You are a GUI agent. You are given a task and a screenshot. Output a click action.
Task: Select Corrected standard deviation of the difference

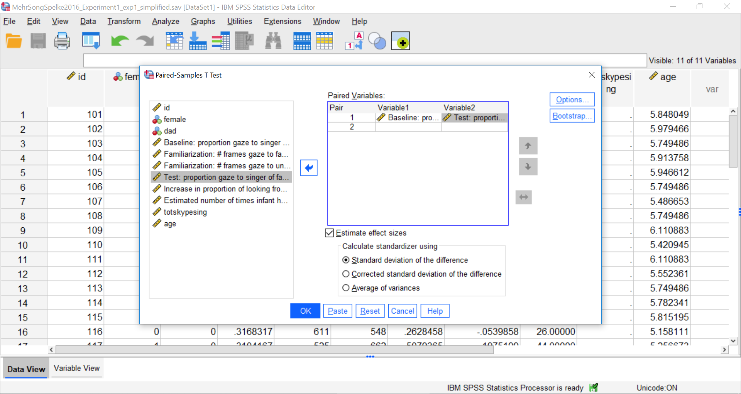[422, 274]
